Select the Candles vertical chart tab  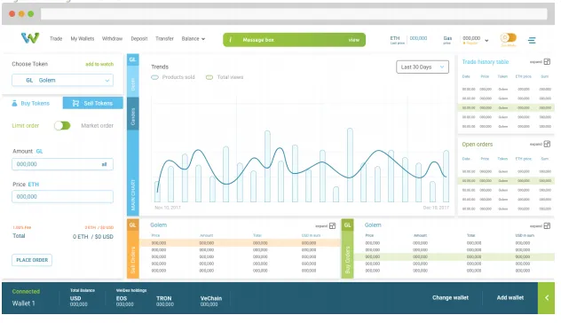pyautogui.click(x=133, y=114)
